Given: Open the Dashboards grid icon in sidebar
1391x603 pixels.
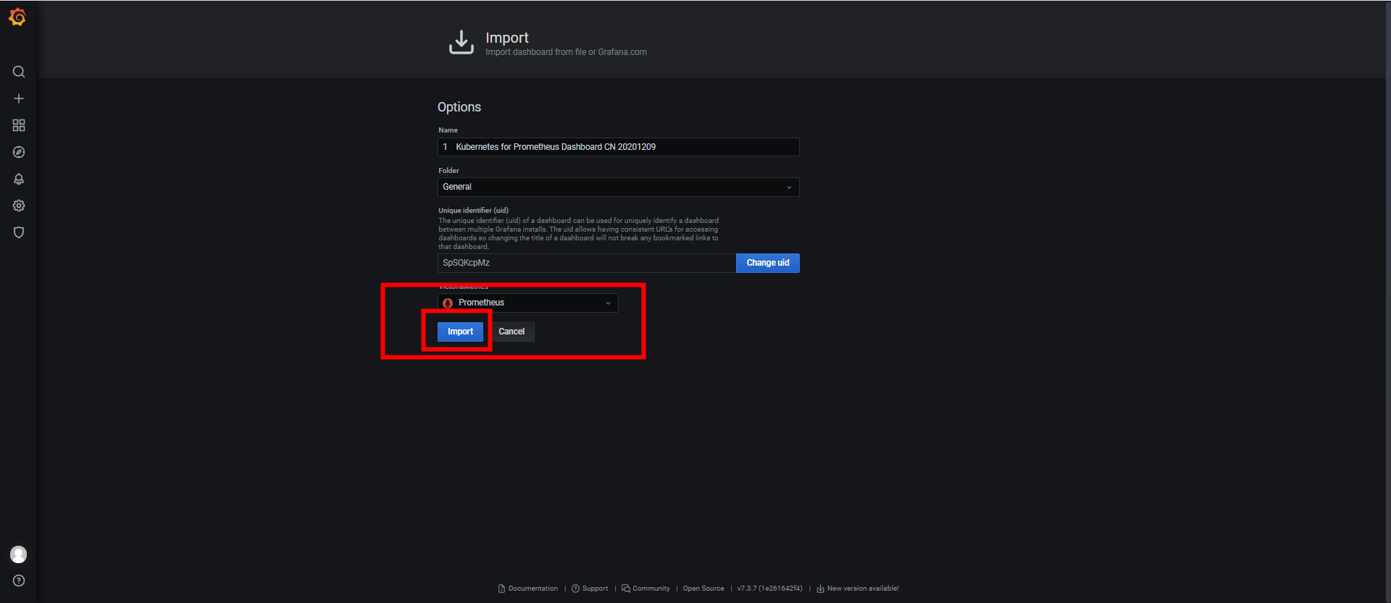Looking at the screenshot, I should pos(19,125).
